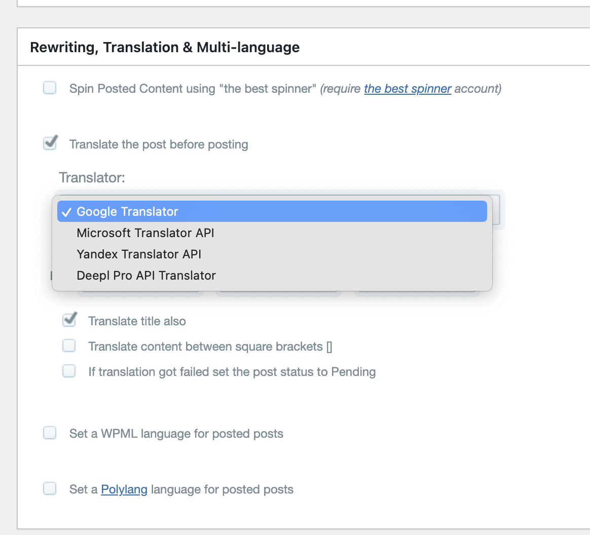Select Deepl Pro API Translator

coord(146,276)
